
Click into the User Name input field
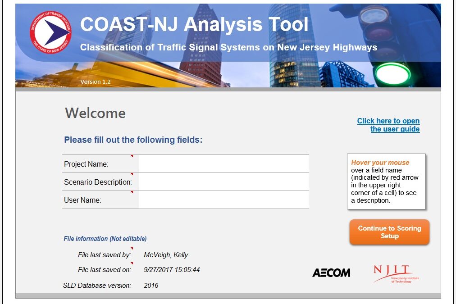223,200
